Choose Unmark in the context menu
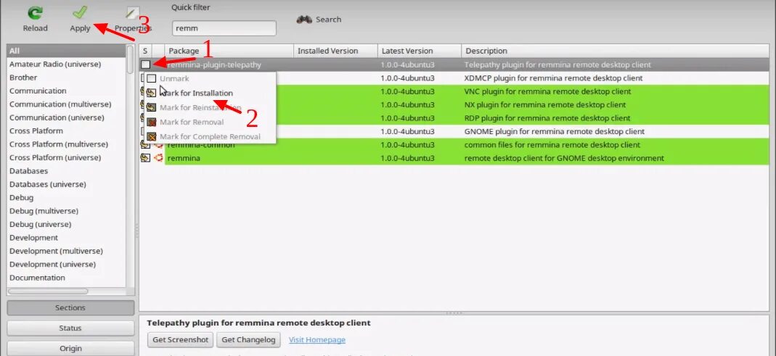The height and width of the screenshot is (356, 776). click(209, 78)
